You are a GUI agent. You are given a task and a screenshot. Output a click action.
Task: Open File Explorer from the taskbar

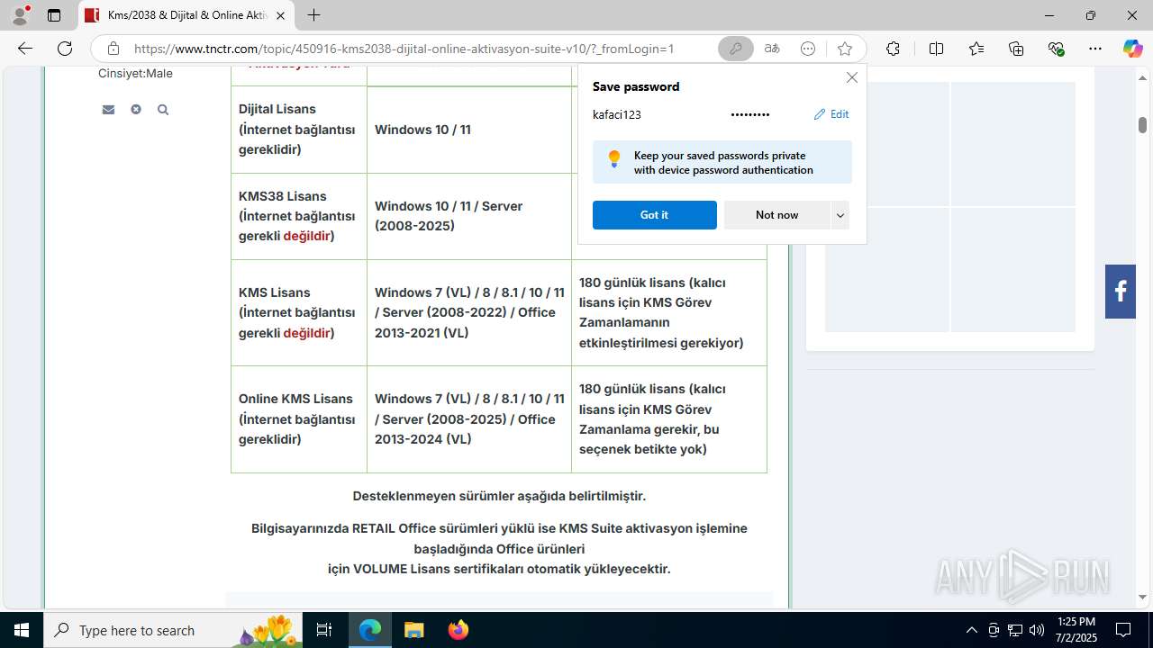[x=413, y=630]
